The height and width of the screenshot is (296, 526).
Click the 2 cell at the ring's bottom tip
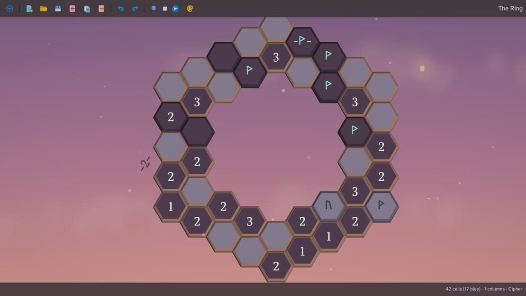[x=276, y=266]
